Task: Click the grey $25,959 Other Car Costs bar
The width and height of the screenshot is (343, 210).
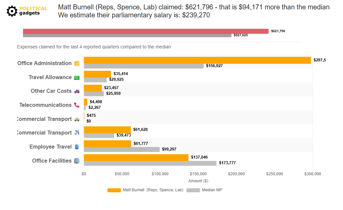Action: 94,94
